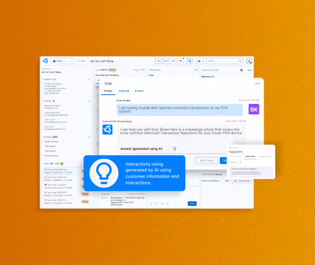Viewport: 315px width, 265px height.
Task: Click the More Help button
Action: [206, 161]
